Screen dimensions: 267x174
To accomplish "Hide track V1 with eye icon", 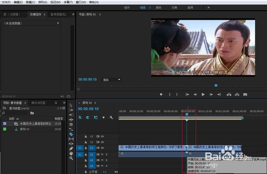I will point(102,148).
